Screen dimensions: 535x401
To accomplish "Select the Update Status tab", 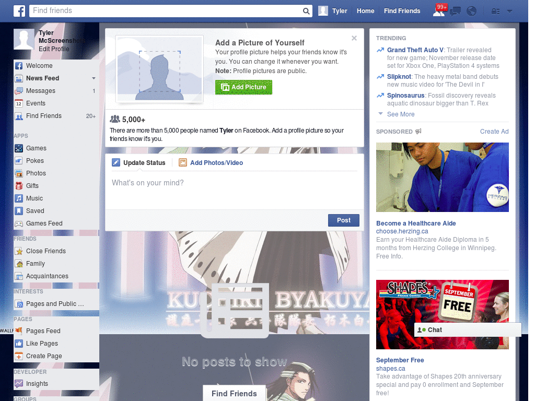I will [x=139, y=163].
